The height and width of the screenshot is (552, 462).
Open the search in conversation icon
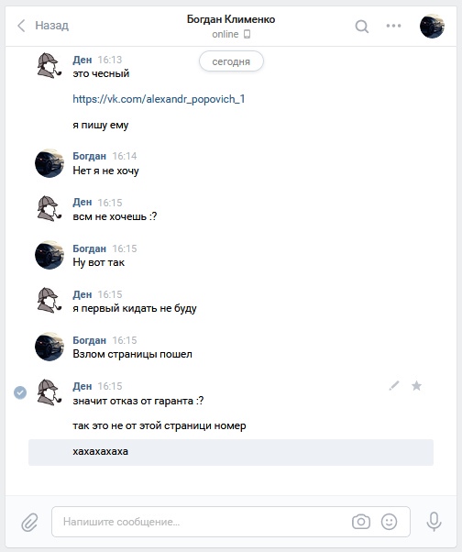(x=362, y=26)
